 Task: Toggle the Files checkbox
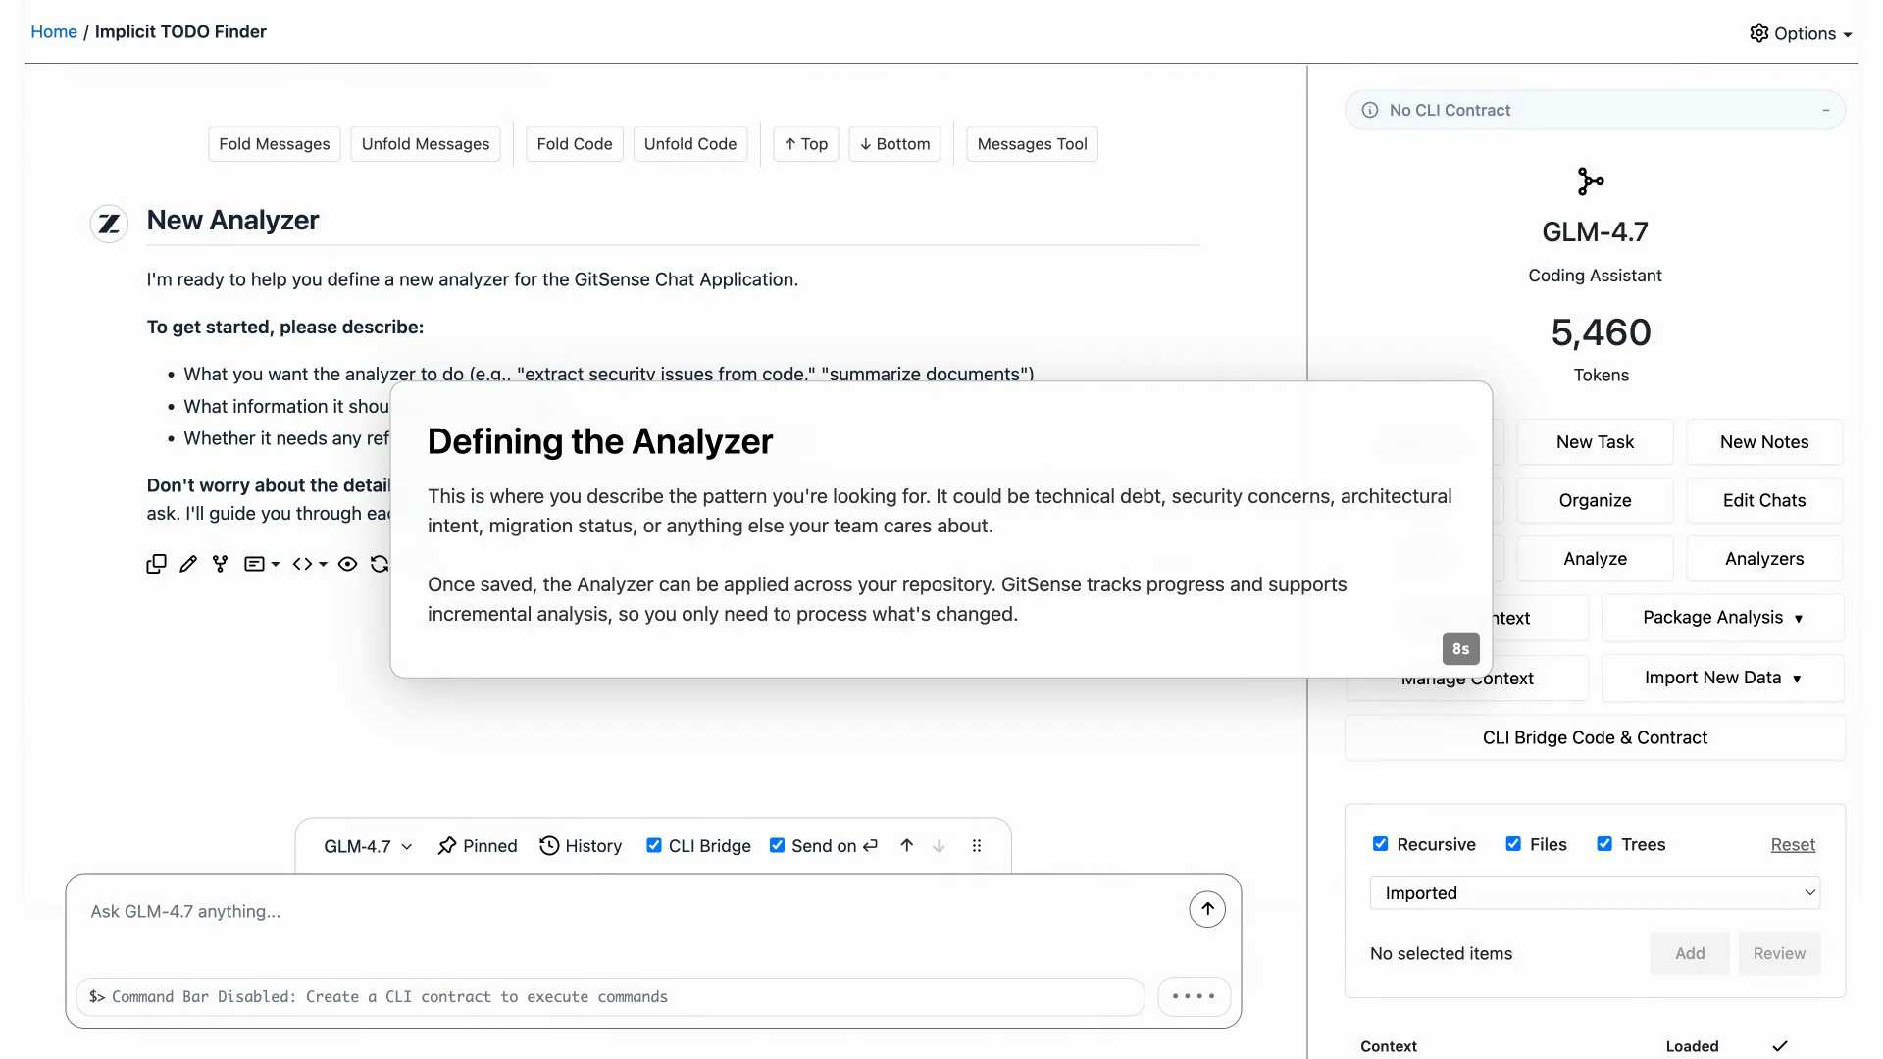click(x=1513, y=844)
